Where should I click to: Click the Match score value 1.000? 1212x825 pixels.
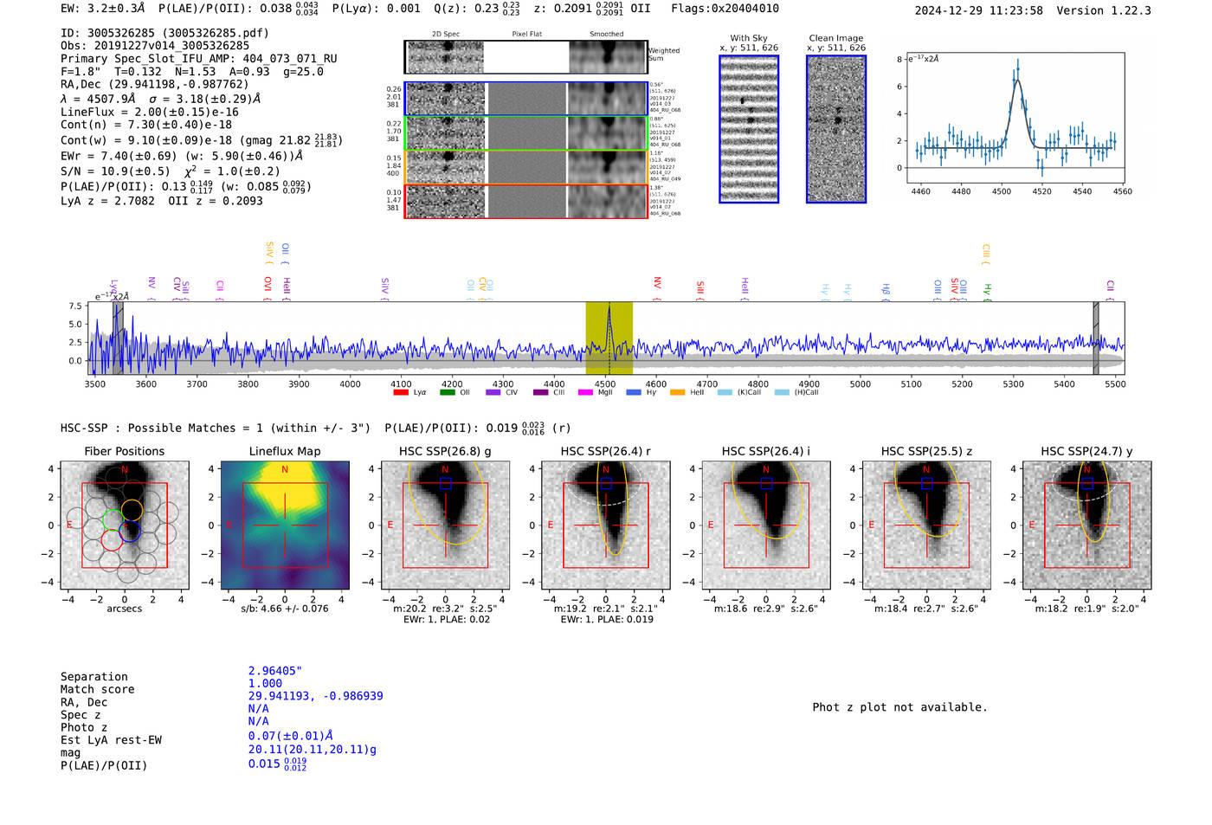tap(266, 683)
